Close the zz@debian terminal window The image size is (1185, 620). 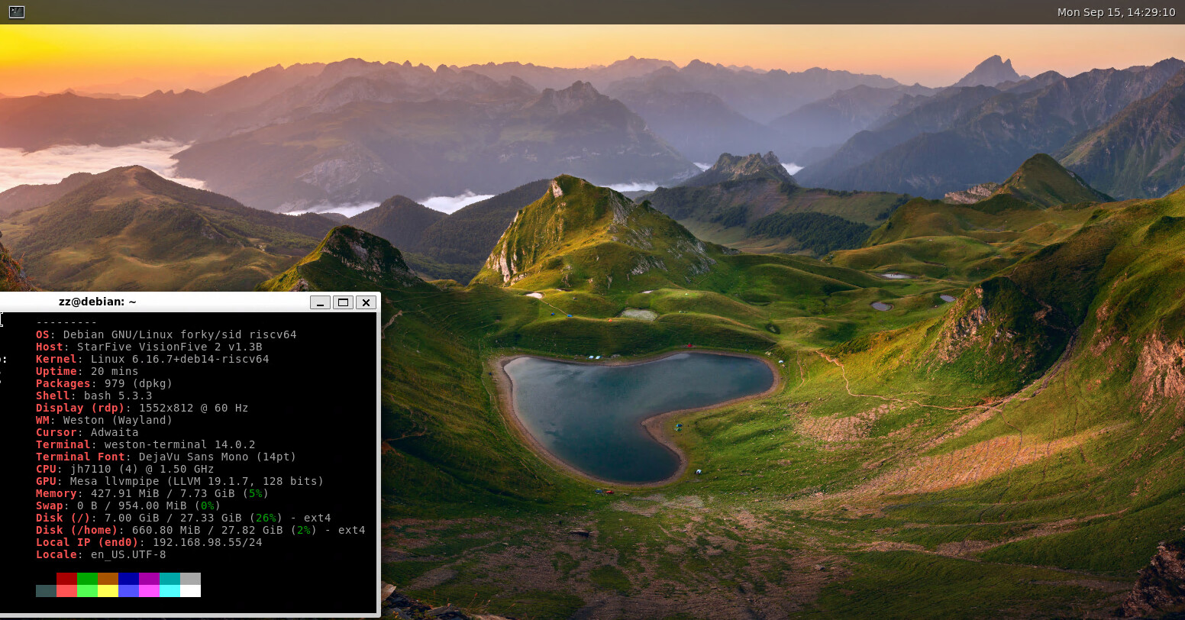[x=366, y=302]
